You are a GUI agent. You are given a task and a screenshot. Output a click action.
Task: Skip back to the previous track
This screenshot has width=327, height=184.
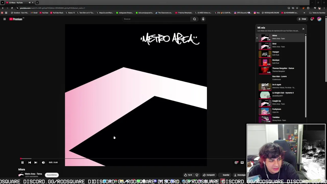coord(29,163)
